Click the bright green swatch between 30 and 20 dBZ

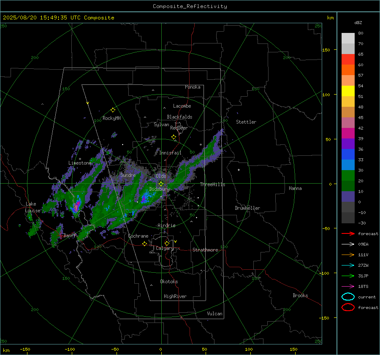[x=348, y=176]
